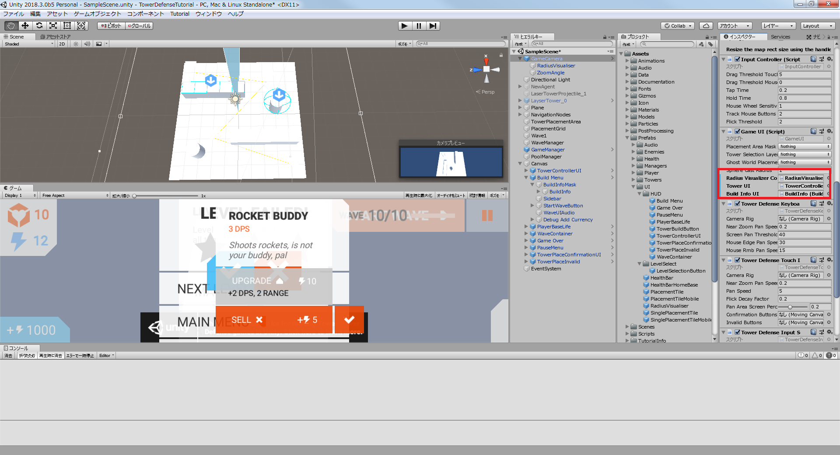
Task: Open the Layout dropdown
Action: click(818, 26)
